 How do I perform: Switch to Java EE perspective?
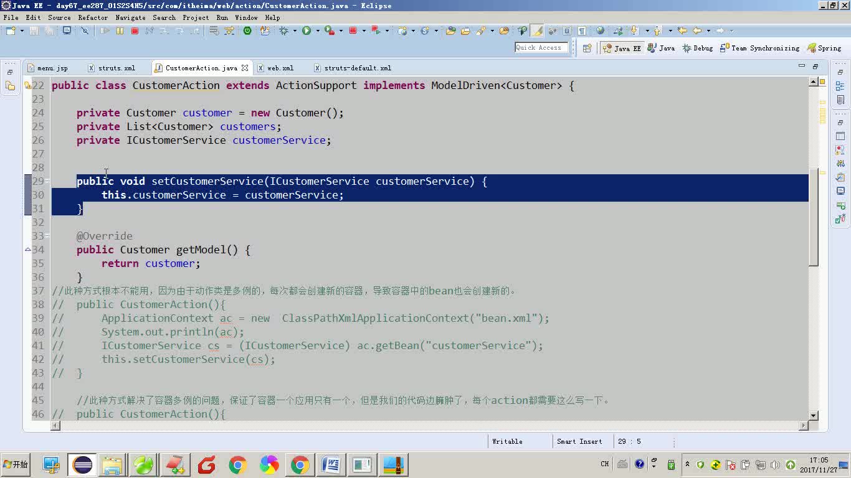click(622, 48)
